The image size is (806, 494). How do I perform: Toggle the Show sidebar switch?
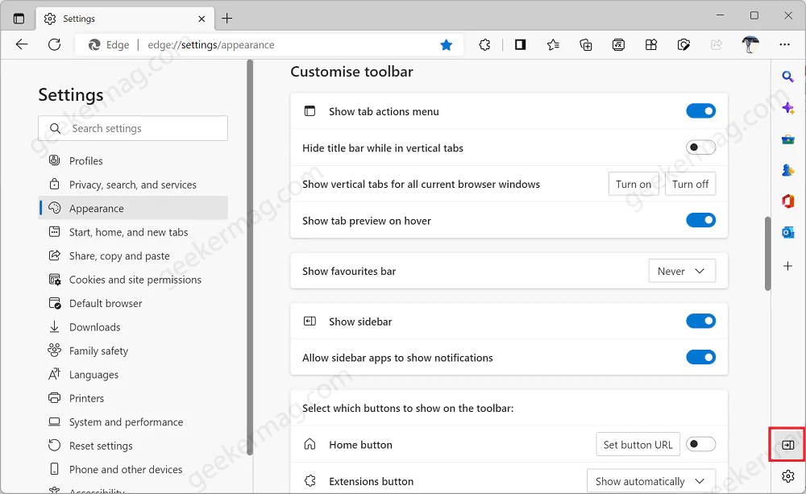[x=700, y=322]
